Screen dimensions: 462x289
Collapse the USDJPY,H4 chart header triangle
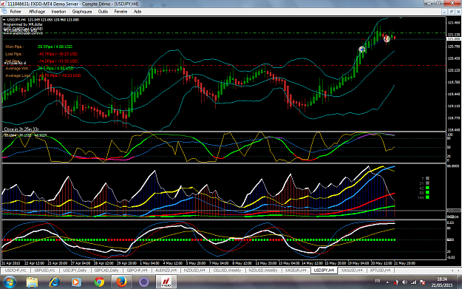pos(4,20)
